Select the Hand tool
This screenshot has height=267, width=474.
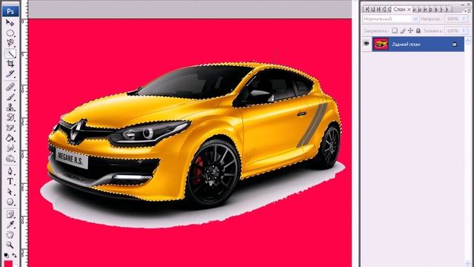point(10,234)
